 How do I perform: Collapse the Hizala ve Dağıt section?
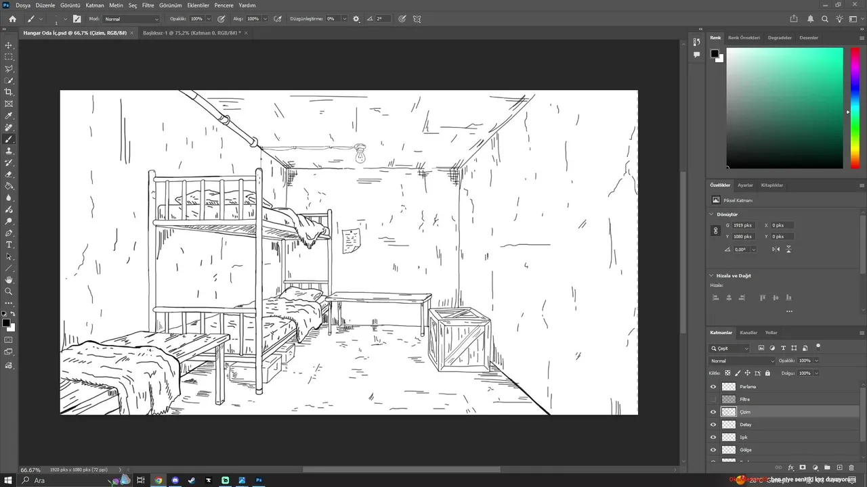pyautogui.click(x=711, y=275)
